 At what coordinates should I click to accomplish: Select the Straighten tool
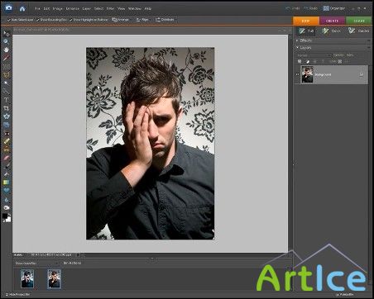[6, 125]
